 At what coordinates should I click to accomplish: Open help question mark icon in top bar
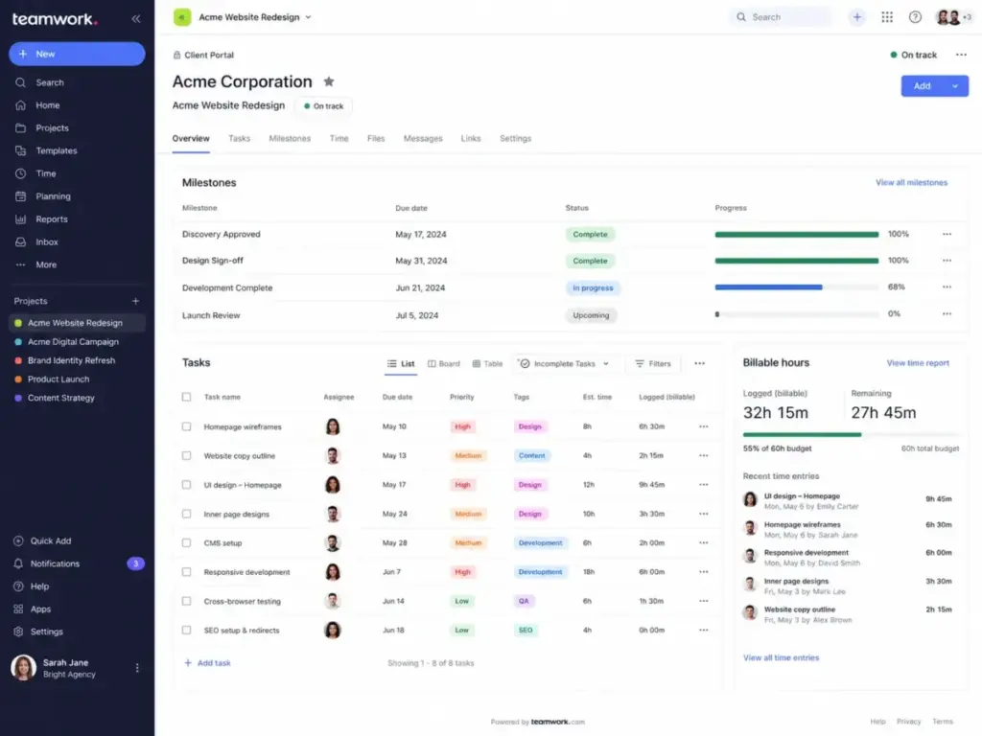(x=915, y=17)
